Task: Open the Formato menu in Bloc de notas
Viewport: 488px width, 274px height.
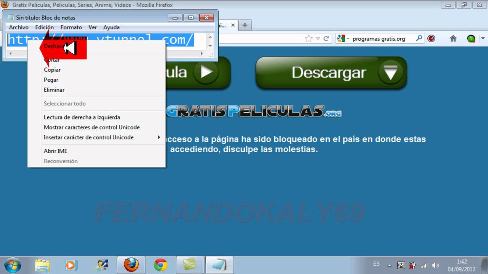Action: tap(71, 27)
